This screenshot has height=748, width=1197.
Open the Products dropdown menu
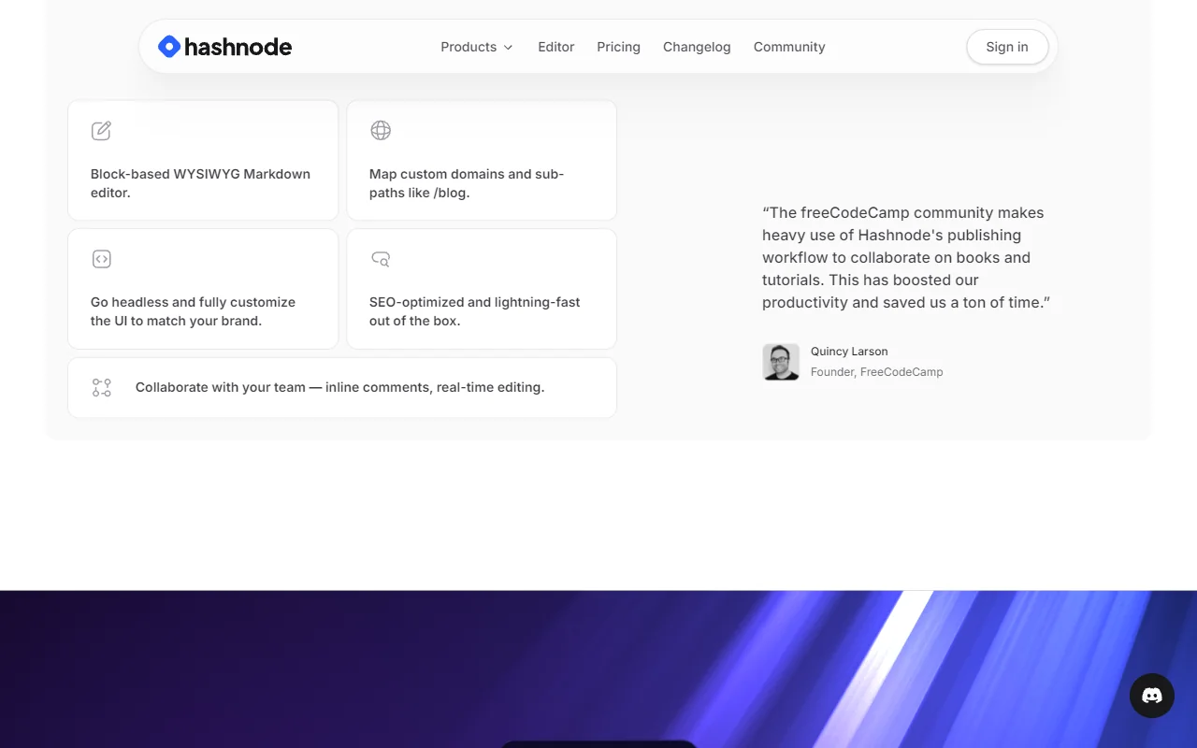tap(477, 47)
